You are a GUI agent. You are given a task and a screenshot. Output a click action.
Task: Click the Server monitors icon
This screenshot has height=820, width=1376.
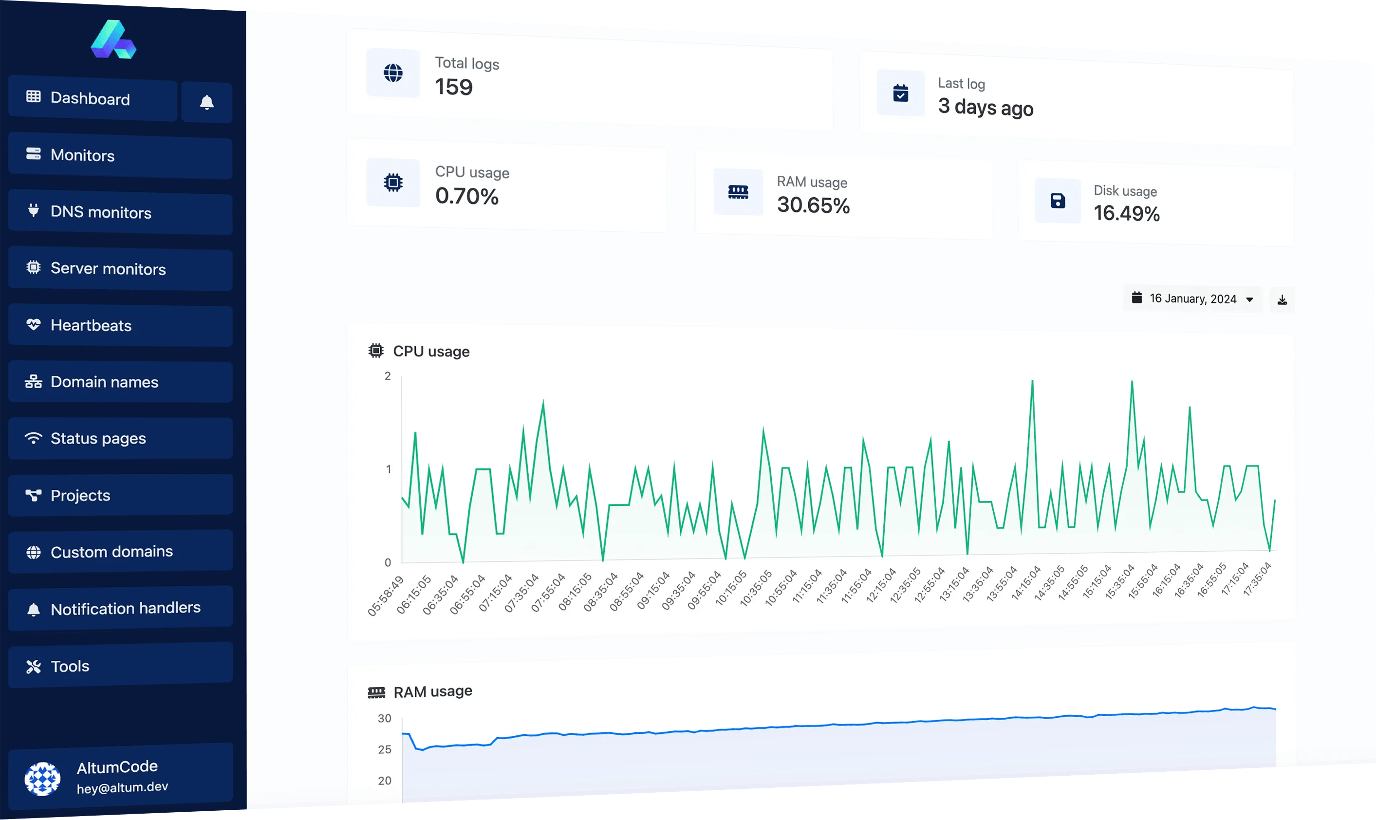(33, 268)
